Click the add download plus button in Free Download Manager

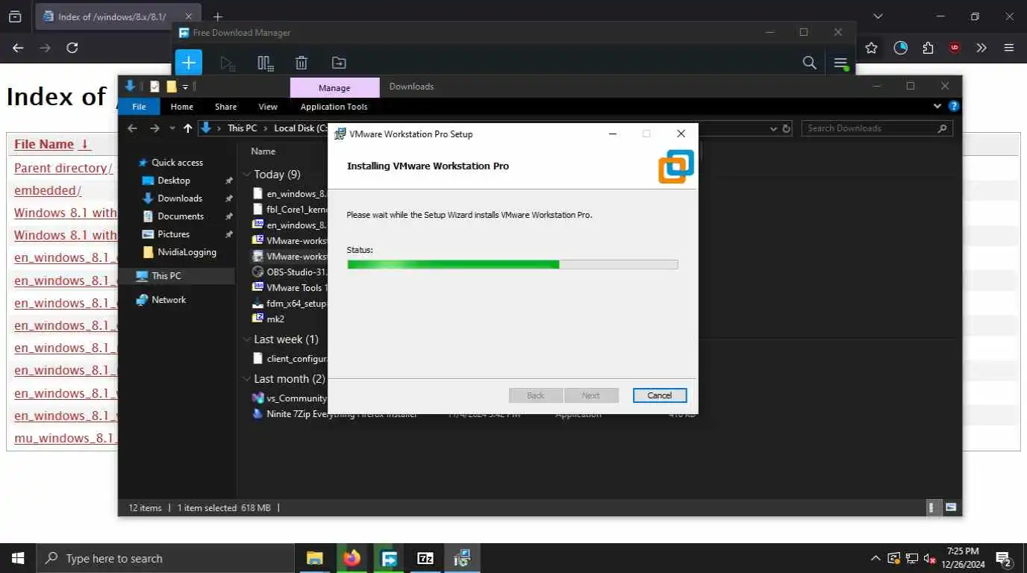pos(189,63)
